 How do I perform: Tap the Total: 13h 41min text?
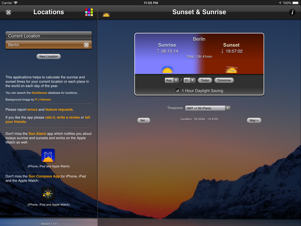(x=199, y=57)
